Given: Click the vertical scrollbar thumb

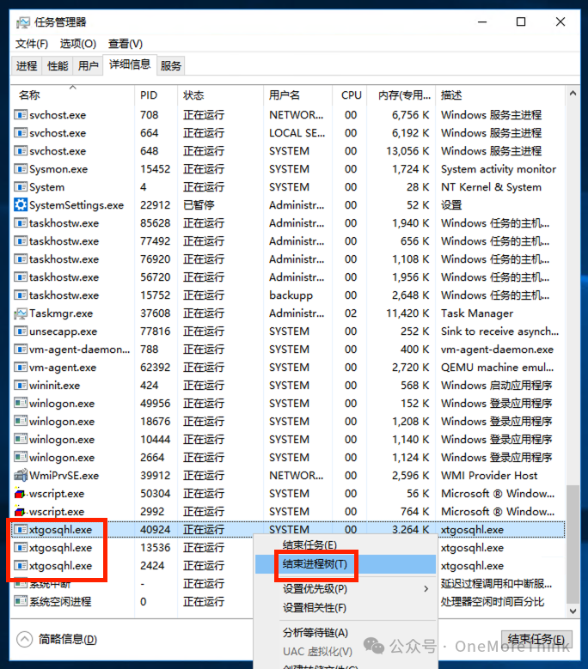Looking at the screenshot, I should (573, 544).
